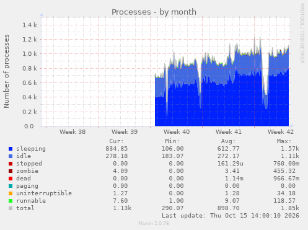The height and width of the screenshot is (230, 308).
Task: Click the 'Max:' column header
Action: [284, 141]
